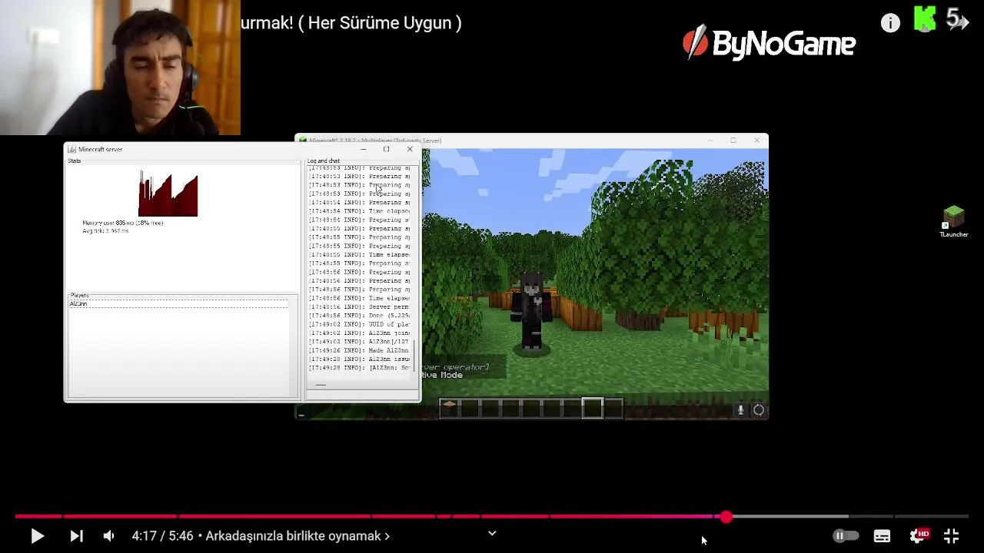Click the Minecraft server window title icon

tap(71, 149)
